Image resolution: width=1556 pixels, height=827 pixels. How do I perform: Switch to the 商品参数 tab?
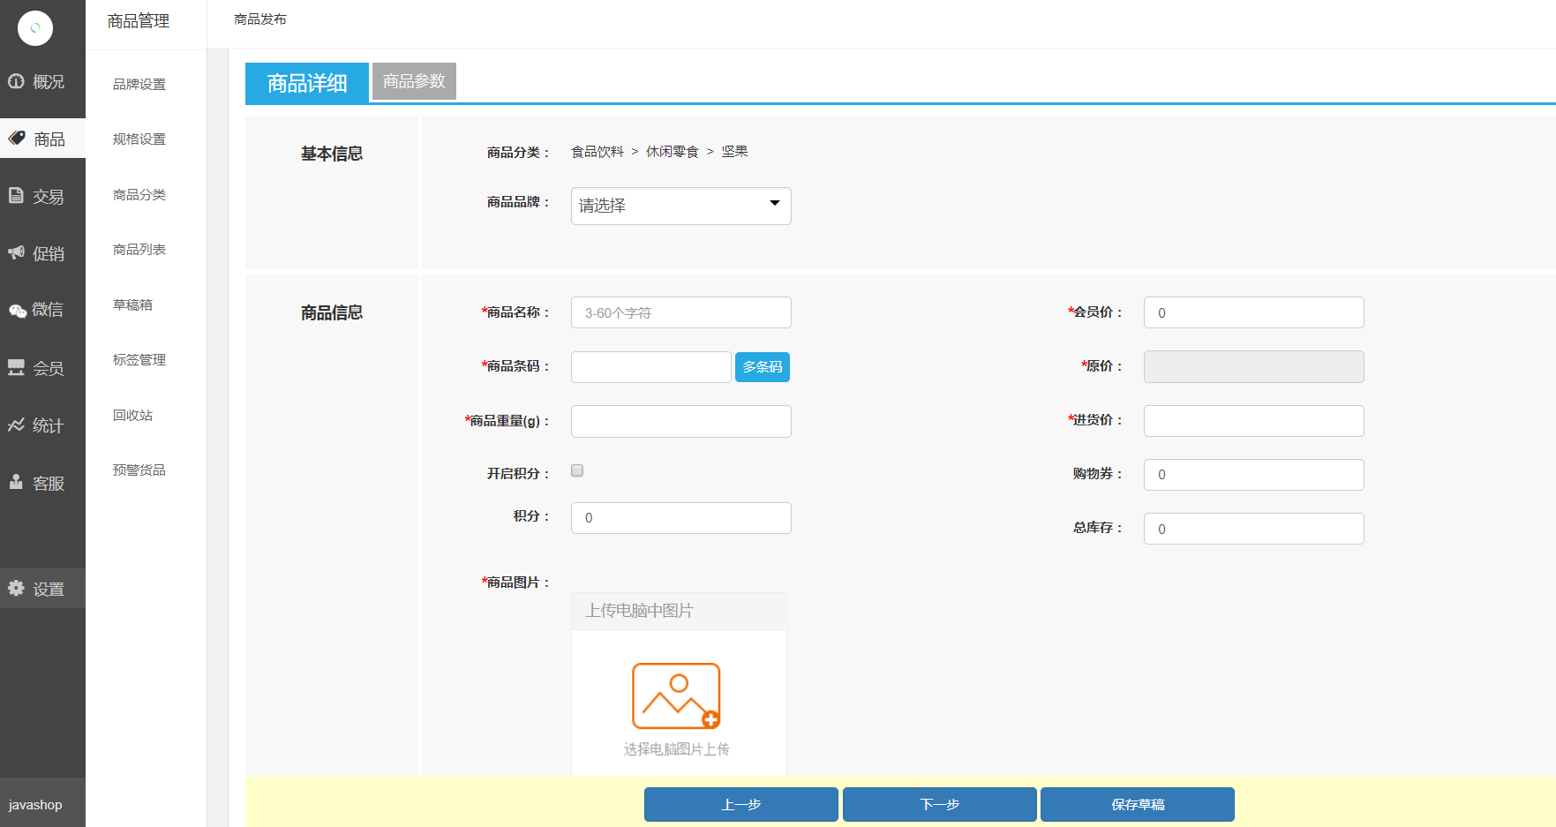tap(414, 81)
